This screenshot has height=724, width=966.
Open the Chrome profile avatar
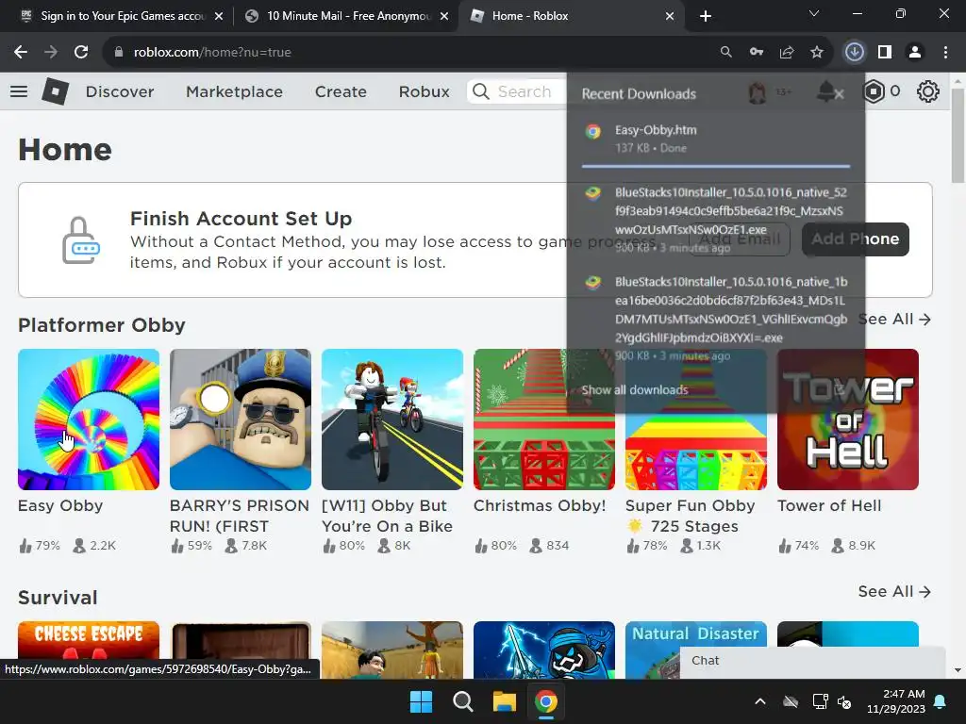pos(915,53)
